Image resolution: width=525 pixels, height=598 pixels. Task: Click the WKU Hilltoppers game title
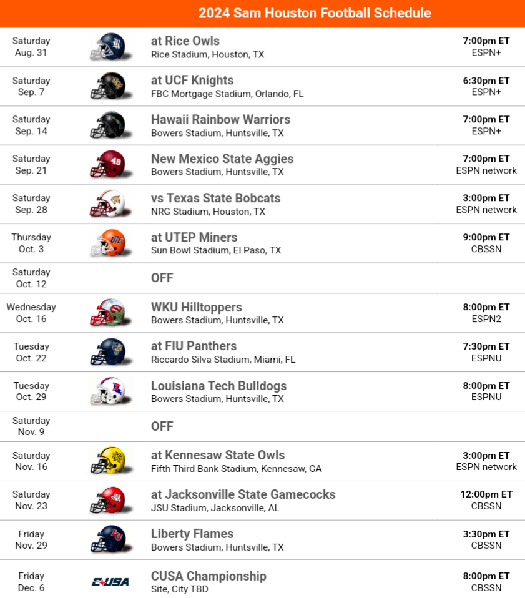[x=197, y=308]
